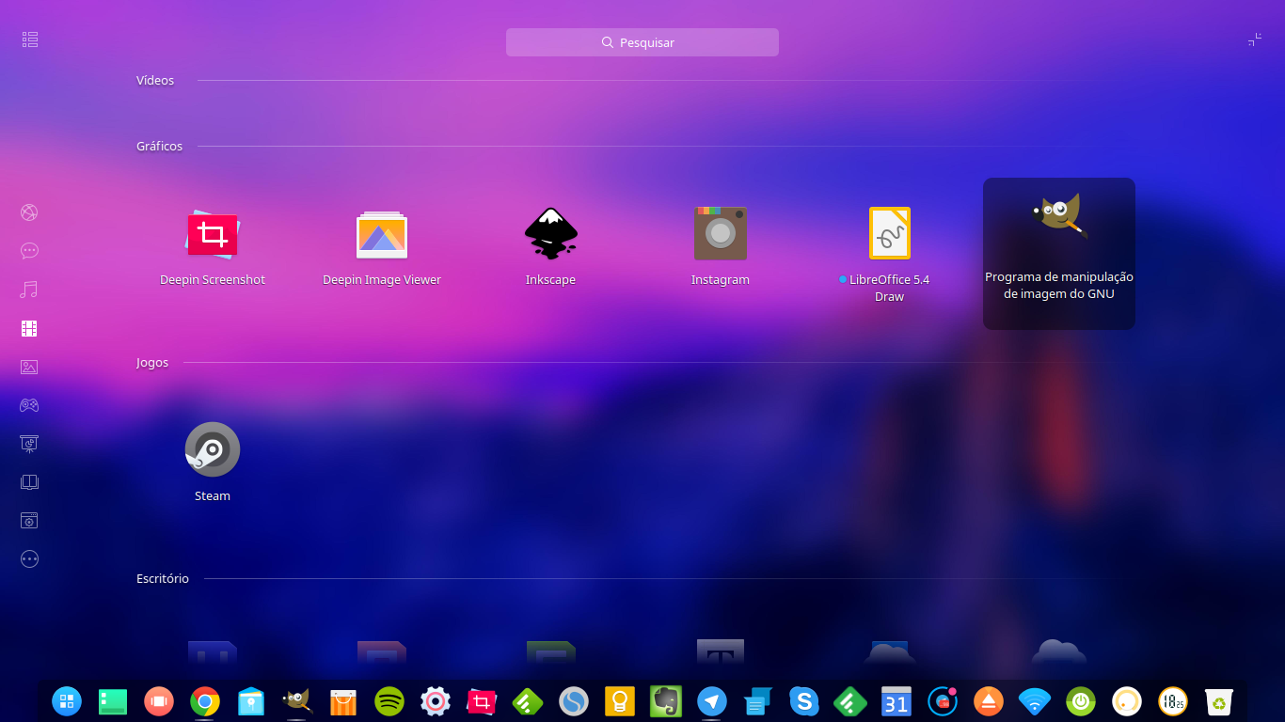
Task: Switch launcher view with the top-left list icon
Action: [29, 39]
